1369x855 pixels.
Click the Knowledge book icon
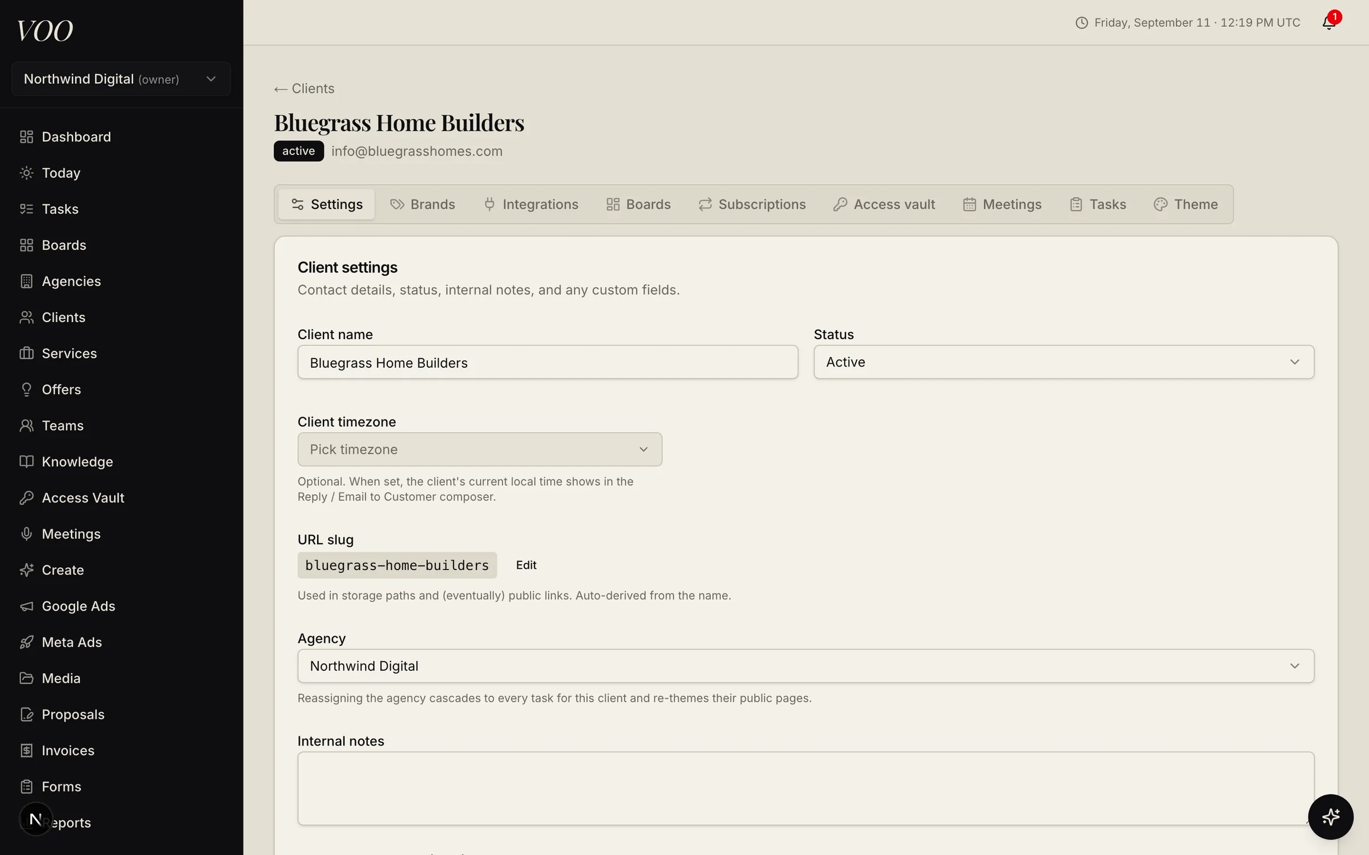[26, 462]
